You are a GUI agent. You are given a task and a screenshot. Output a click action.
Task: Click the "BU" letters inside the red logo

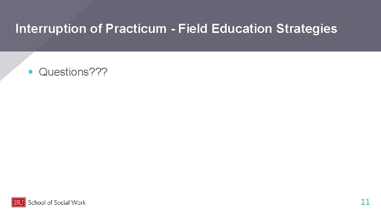pyautogui.click(x=18, y=202)
